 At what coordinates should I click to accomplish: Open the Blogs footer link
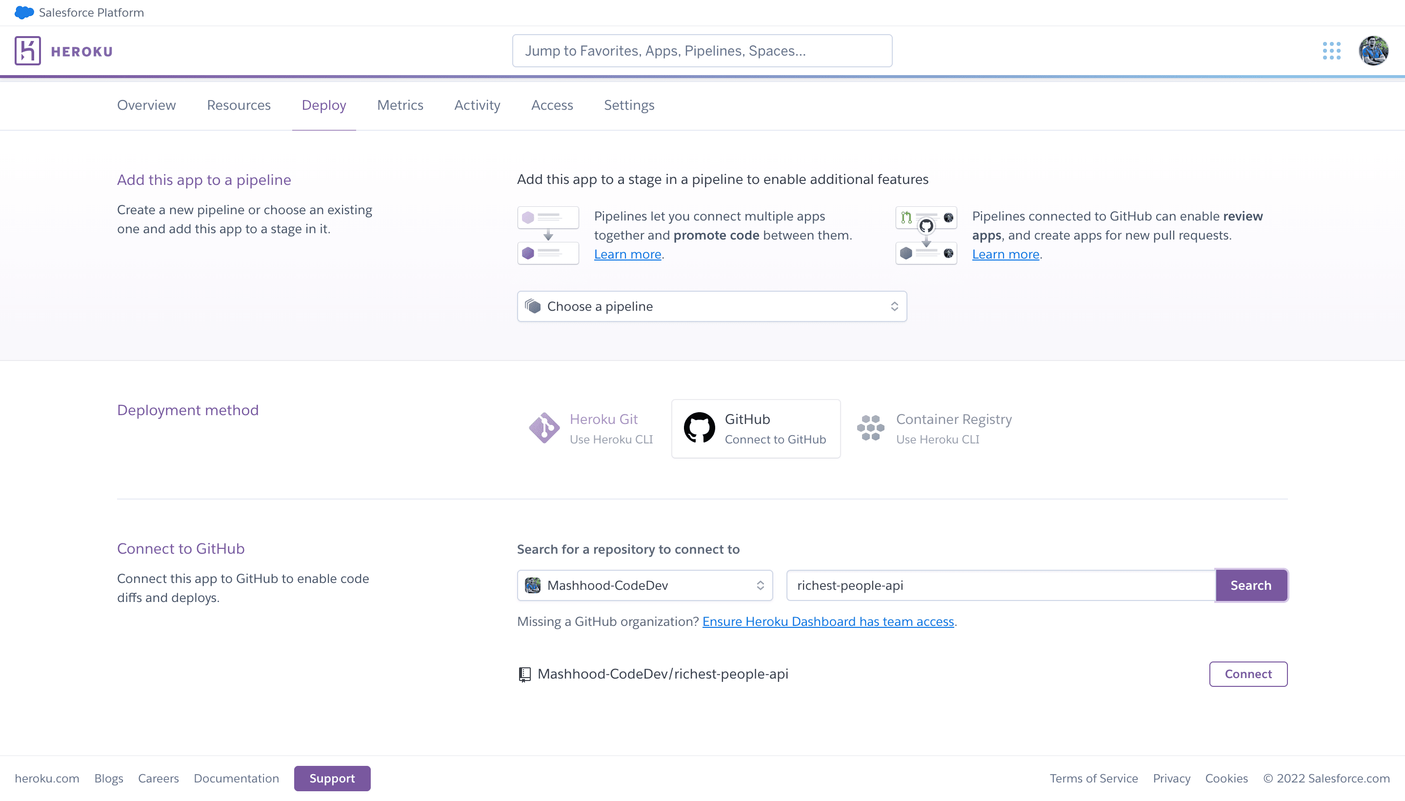(x=108, y=779)
